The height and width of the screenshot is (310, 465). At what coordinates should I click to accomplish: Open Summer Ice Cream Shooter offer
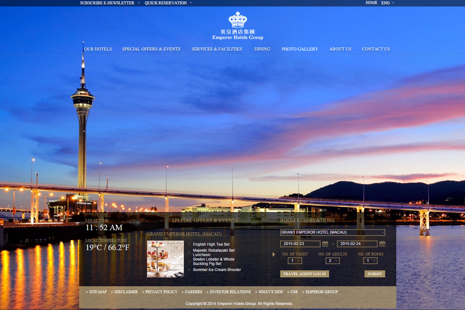click(217, 270)
